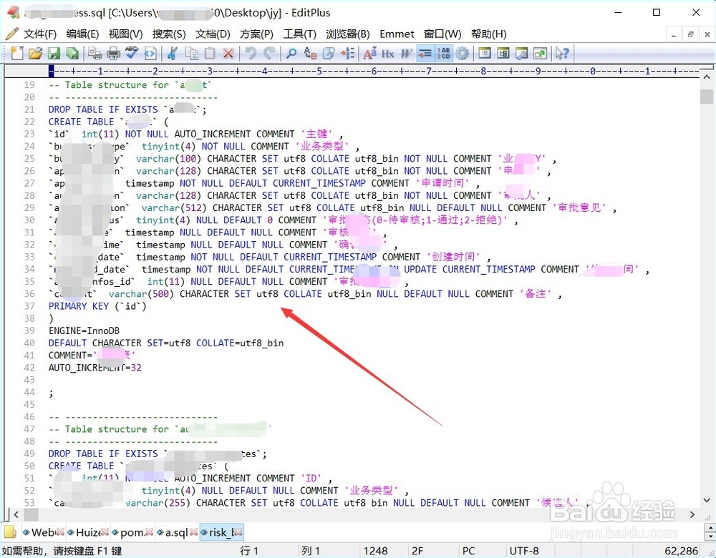Toggle hex viewer (Hx icon)

tap(387, 54)
